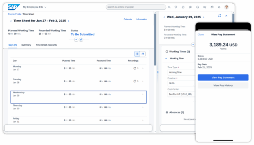Switch to list view toggle
This screenshot has width=254, height=145.
click(137, 54)
